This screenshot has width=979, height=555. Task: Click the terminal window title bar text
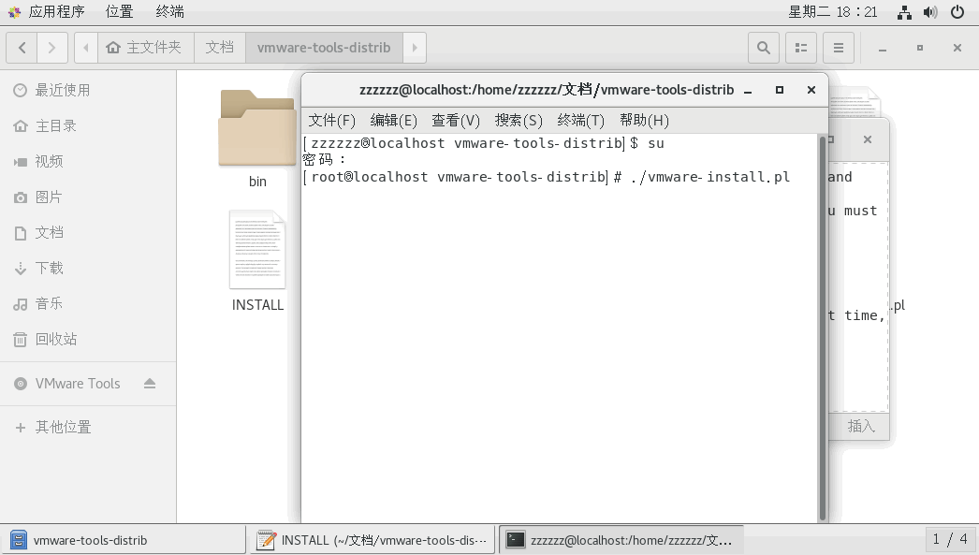(547, 90)
